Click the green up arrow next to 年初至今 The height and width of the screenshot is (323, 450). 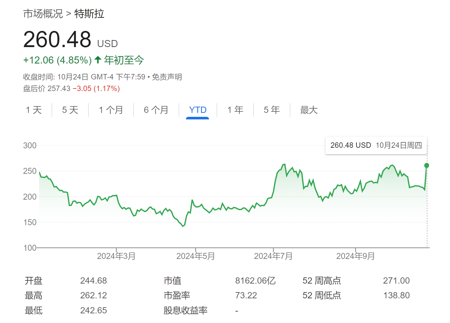click(98, 60)
